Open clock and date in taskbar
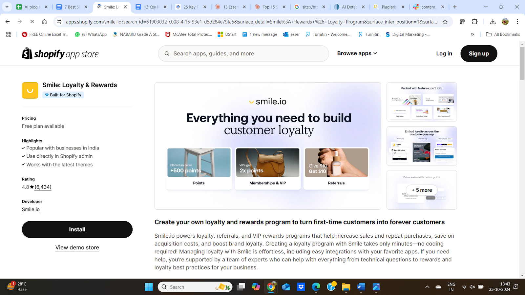Image resolution: width=525 pixels, height=295 pixels. coord(499,286)
